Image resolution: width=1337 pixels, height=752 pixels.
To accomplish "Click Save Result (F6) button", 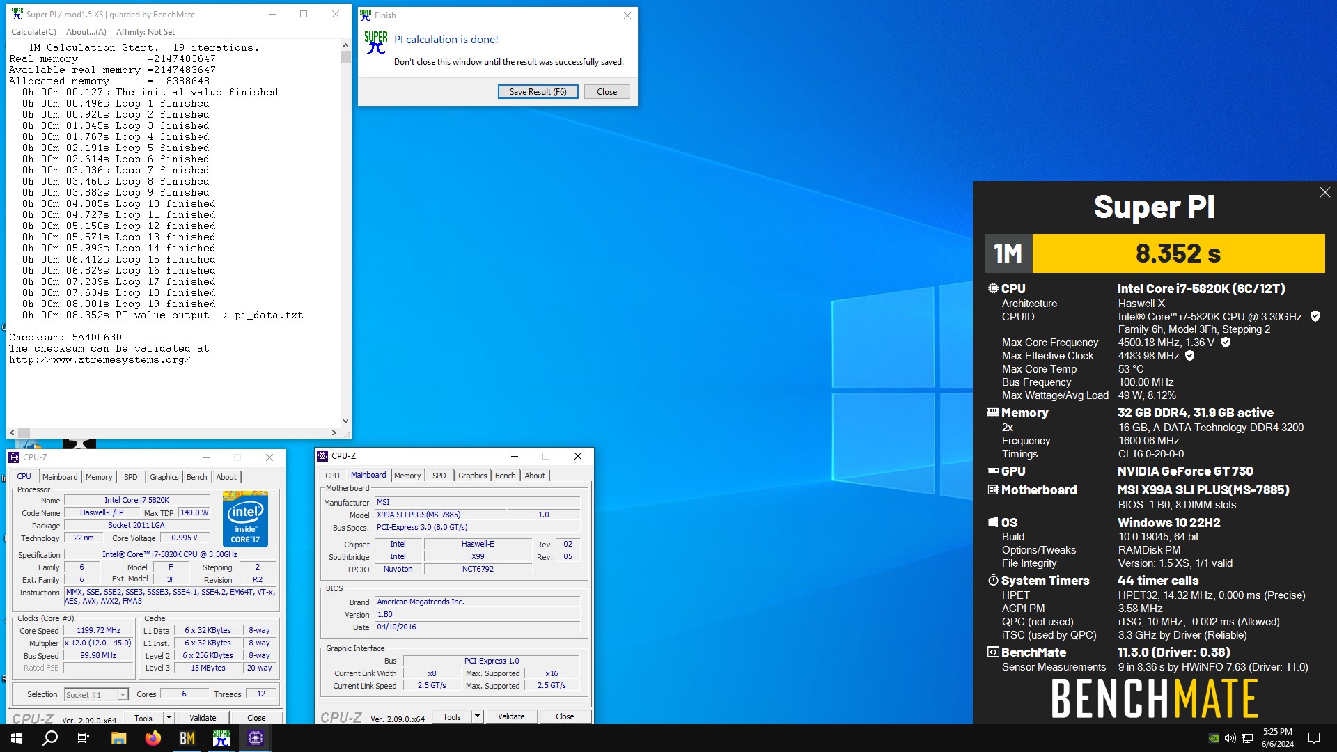I will [538, 91].
